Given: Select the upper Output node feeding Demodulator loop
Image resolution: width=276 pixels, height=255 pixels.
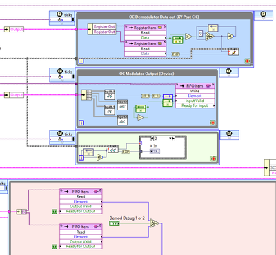Looking at the screenshot, I should pyautogui.click(x=14, y=30).
